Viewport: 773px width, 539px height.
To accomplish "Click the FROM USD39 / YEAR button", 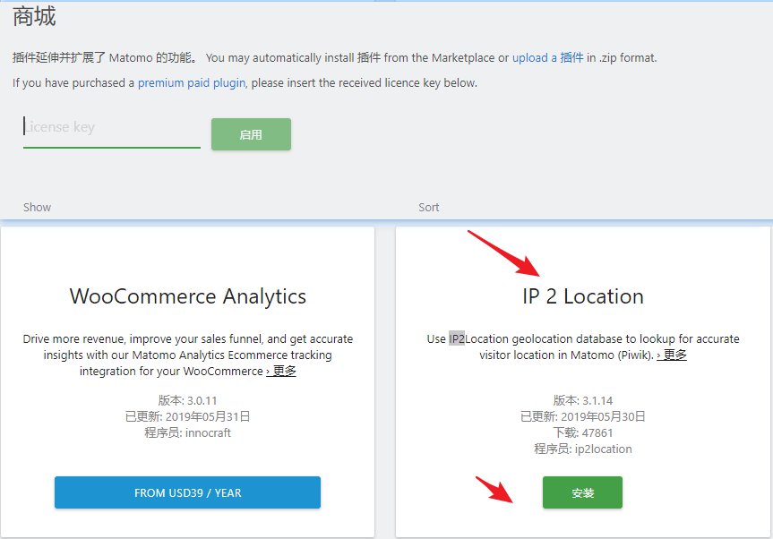I will pyautogui.click(x=187, y=492).
